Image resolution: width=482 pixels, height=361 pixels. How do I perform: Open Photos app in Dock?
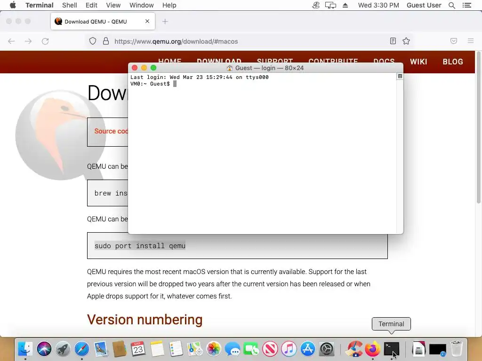point(214,349)
